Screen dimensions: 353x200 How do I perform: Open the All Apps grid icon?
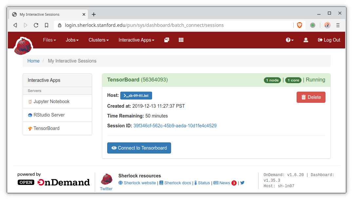181,40
